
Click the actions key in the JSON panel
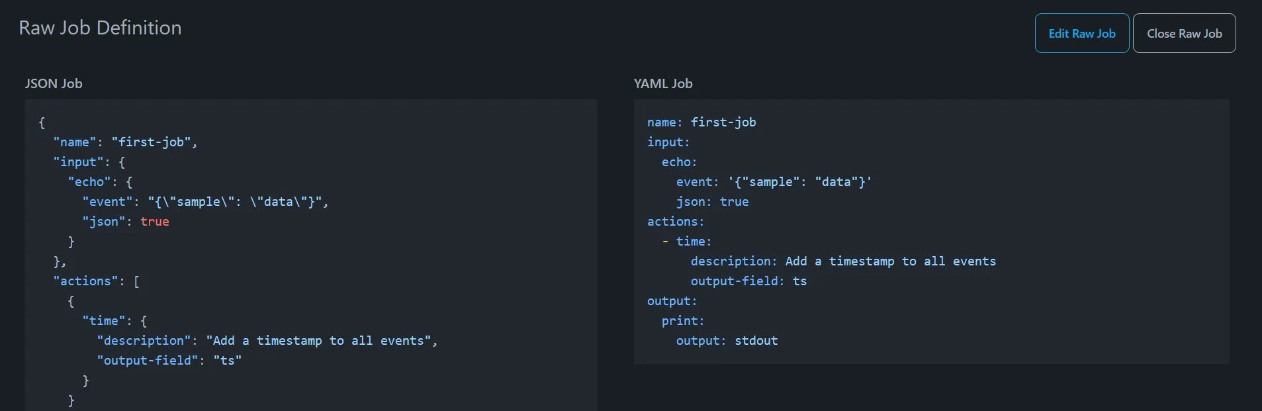[x=85, y=281]
